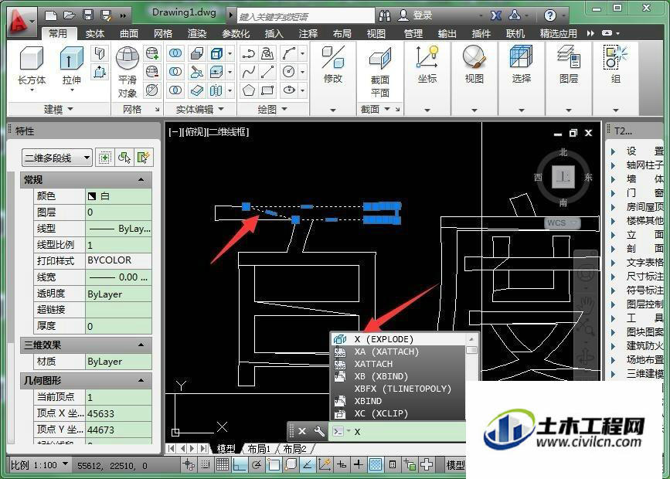Toggle 3D object snap in status bar

coord(291,464)
